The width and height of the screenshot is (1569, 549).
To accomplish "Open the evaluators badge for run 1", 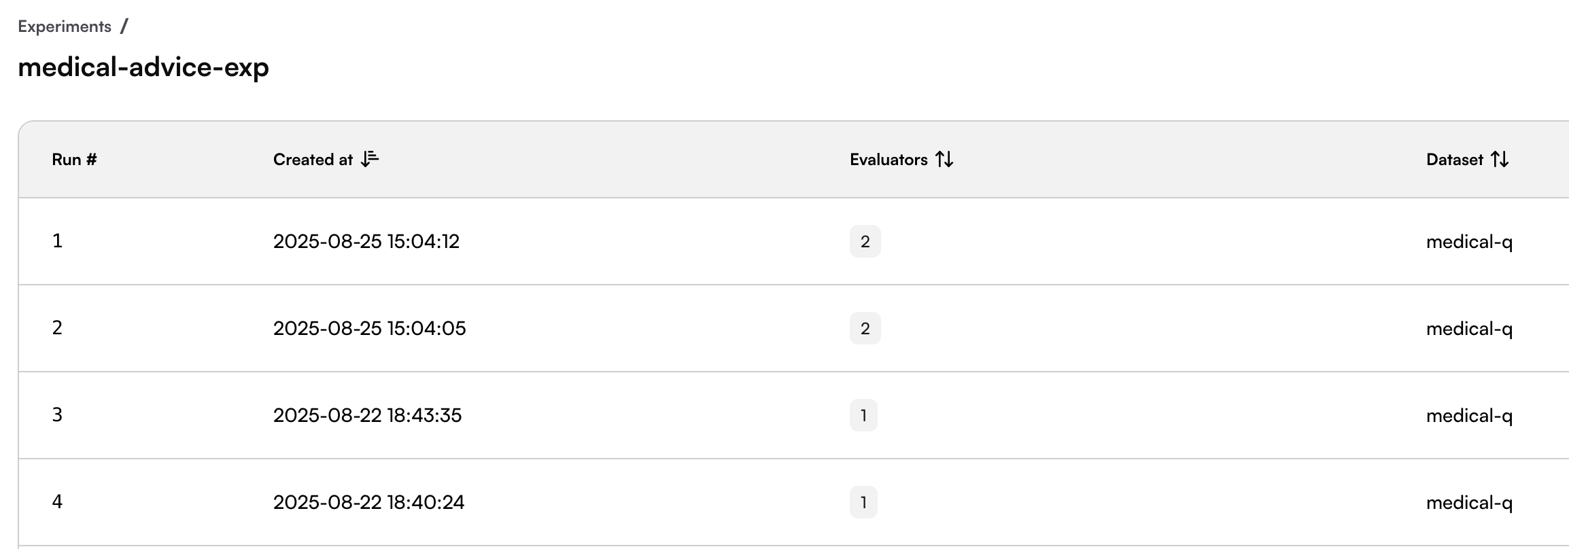I will 865,241.
